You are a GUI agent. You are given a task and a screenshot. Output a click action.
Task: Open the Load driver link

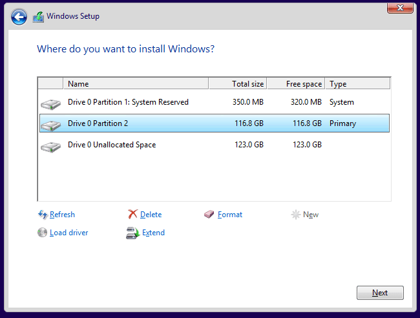(68, 233)
